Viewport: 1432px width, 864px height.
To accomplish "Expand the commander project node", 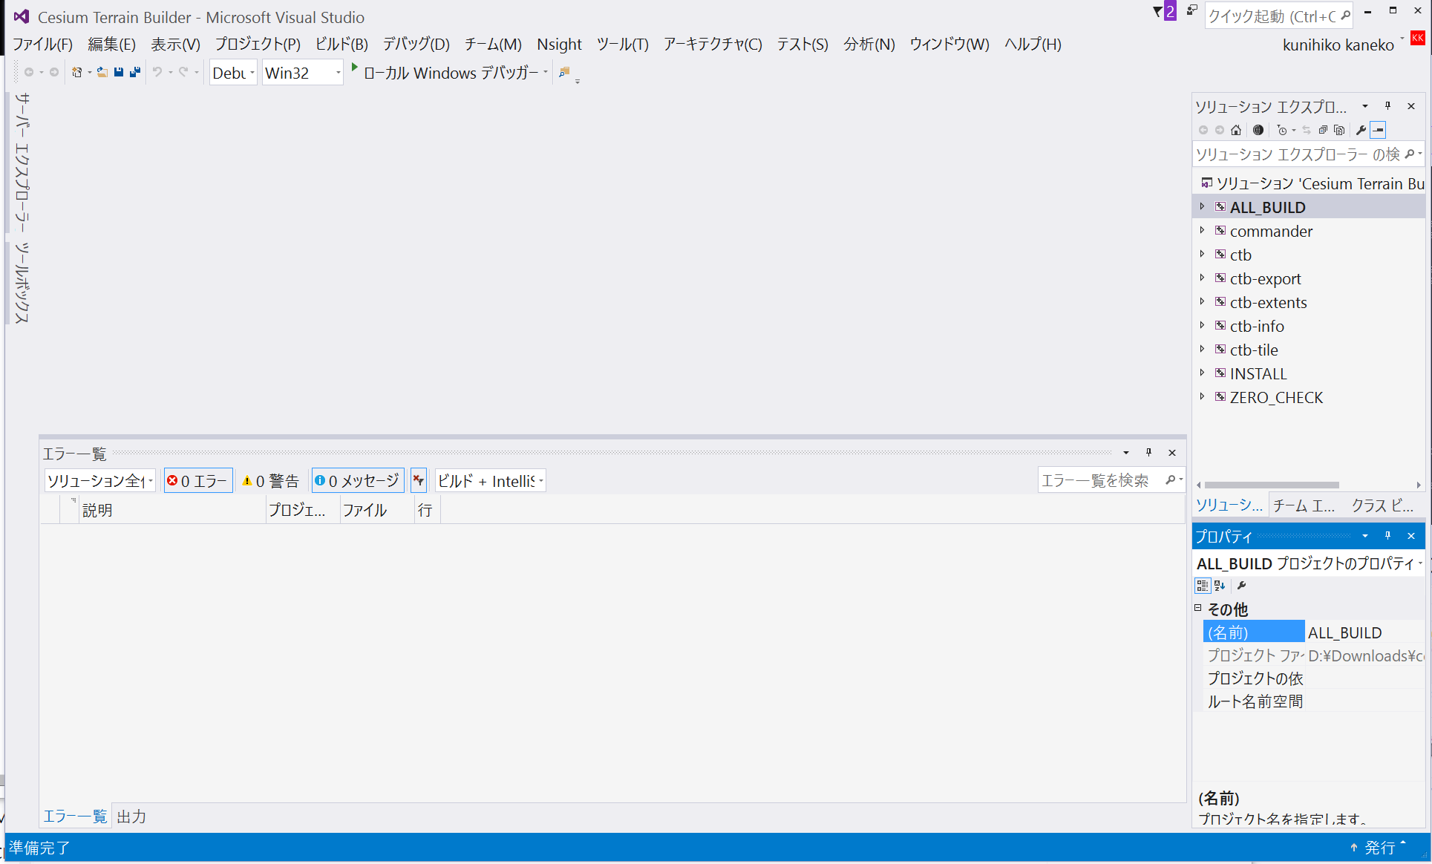I will [x=1203, y=231].
